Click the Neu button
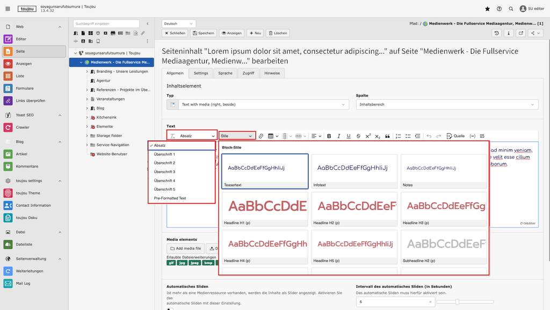 tap(255, 33)
